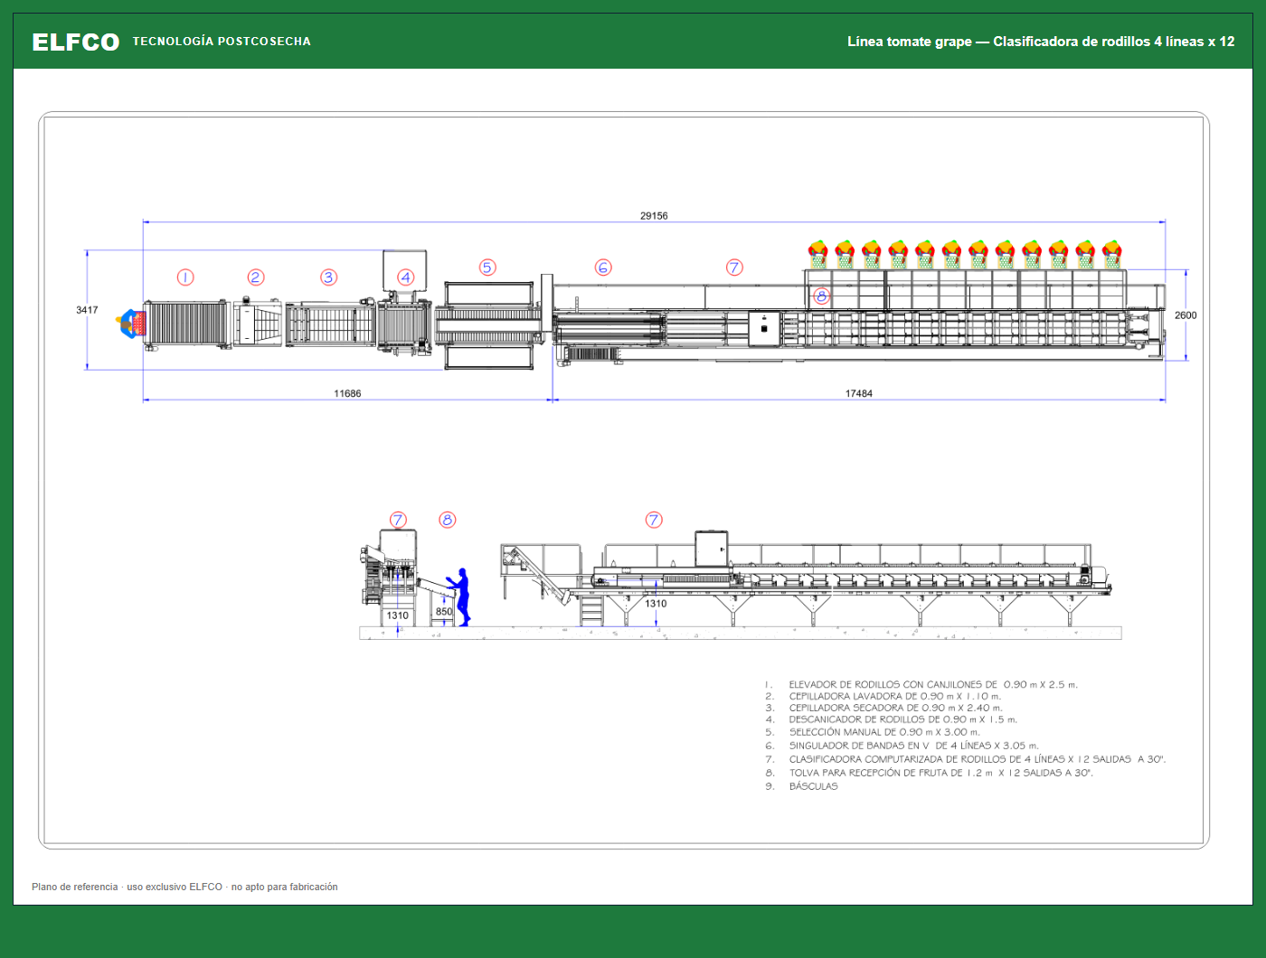
Task: Click the dimension value 11686
Action: [347, 394]
